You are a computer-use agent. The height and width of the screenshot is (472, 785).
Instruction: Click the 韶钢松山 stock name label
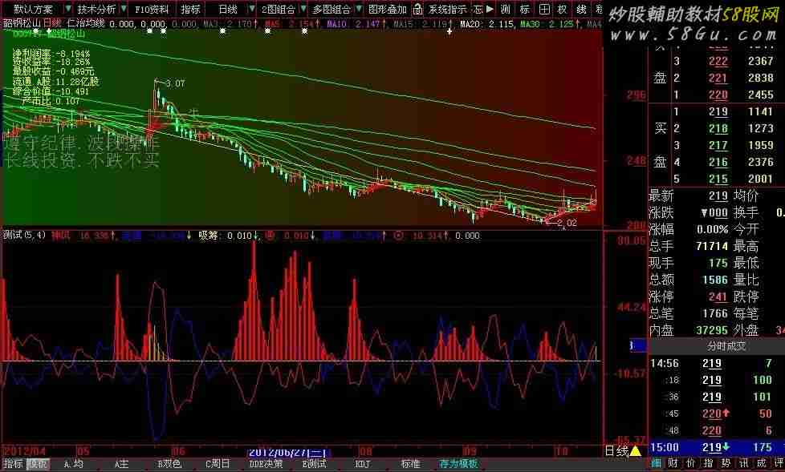(x=22, y=23)
